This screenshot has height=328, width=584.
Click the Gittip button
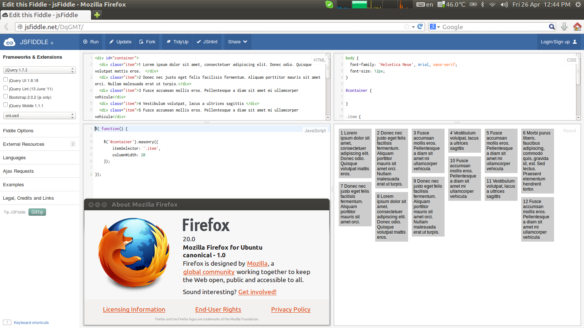click(x=37, y=212)
